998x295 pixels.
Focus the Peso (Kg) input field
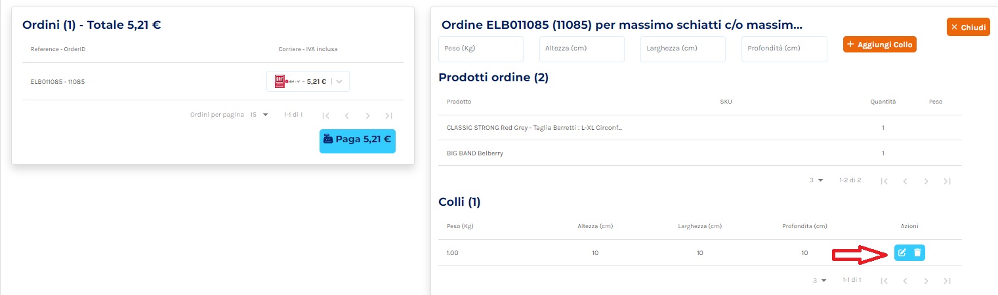pos(481,49)
